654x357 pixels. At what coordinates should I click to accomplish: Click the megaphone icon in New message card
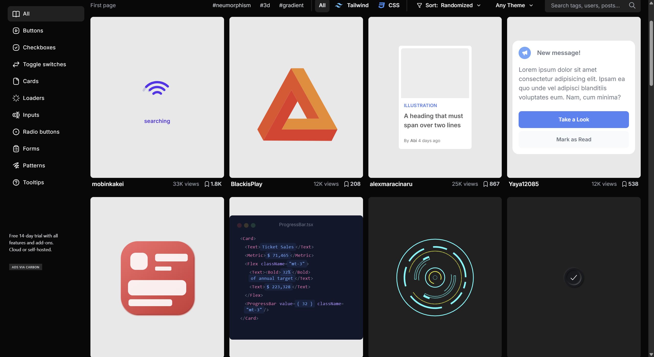pos(525,53)
